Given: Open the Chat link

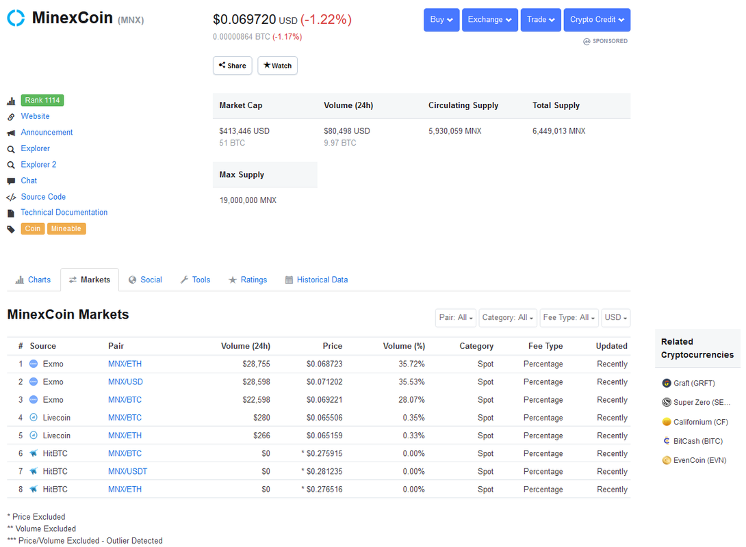Looking at the screenshot, I should 29,181.
